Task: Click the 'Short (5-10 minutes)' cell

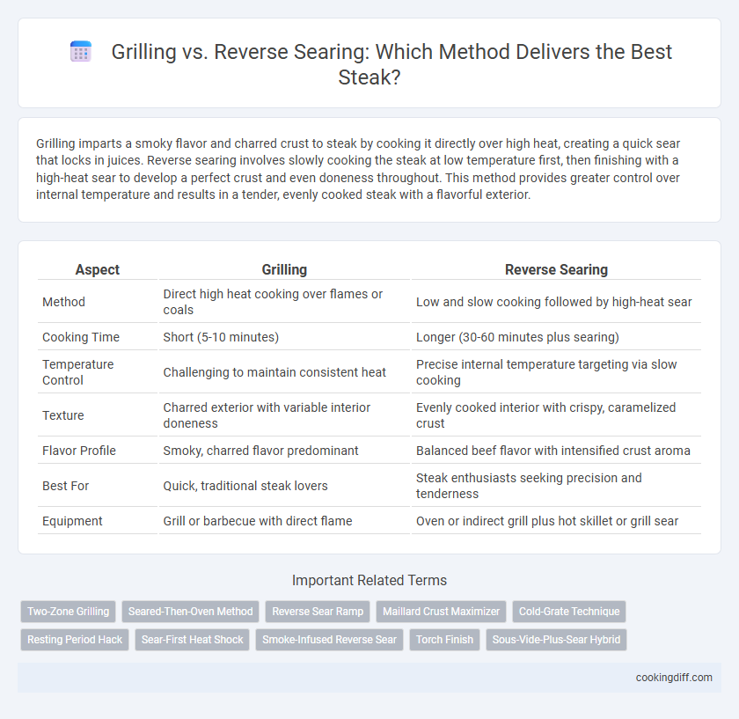Action: point(284,337)
